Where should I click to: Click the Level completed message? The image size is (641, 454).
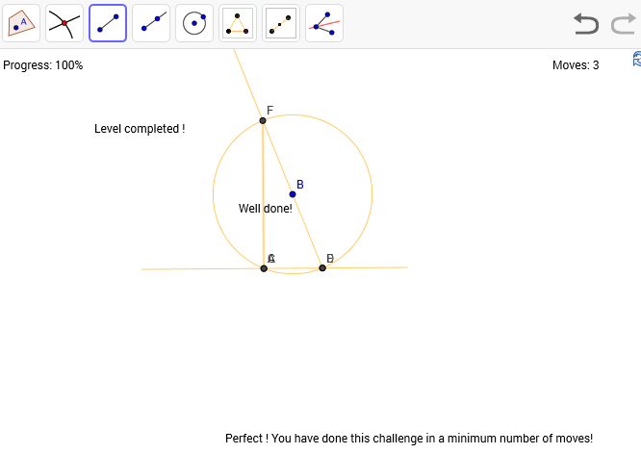coord(140,129)
